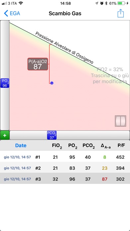The width and height of the screenshot is (130, 231).
Task: Tap the P/F value 394
Action: point(120,168)
